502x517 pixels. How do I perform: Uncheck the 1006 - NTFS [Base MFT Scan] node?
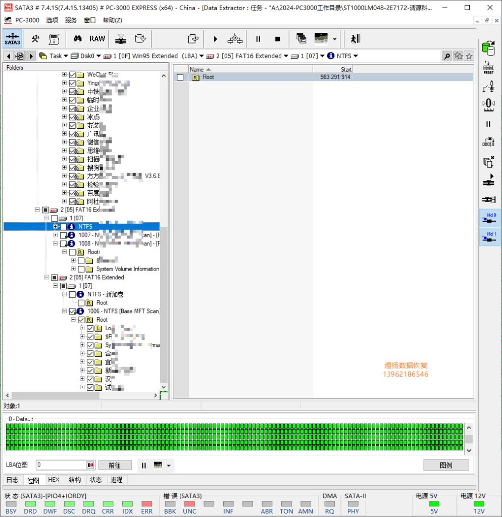(72, 311)
